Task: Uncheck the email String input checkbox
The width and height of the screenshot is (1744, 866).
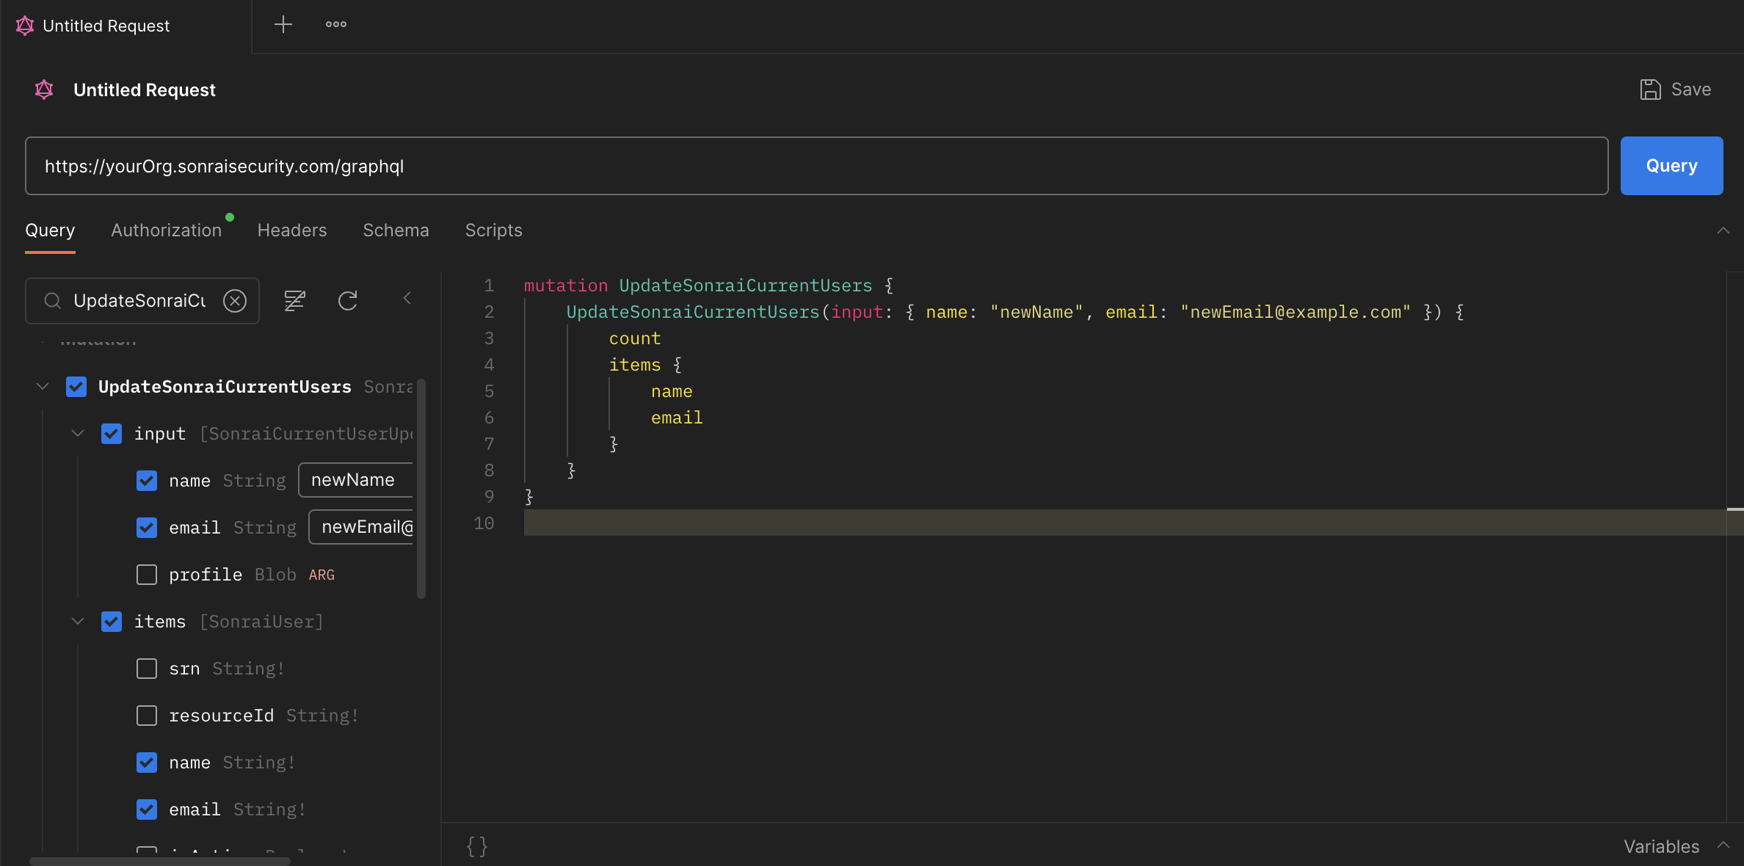Action: pos(147,528)
